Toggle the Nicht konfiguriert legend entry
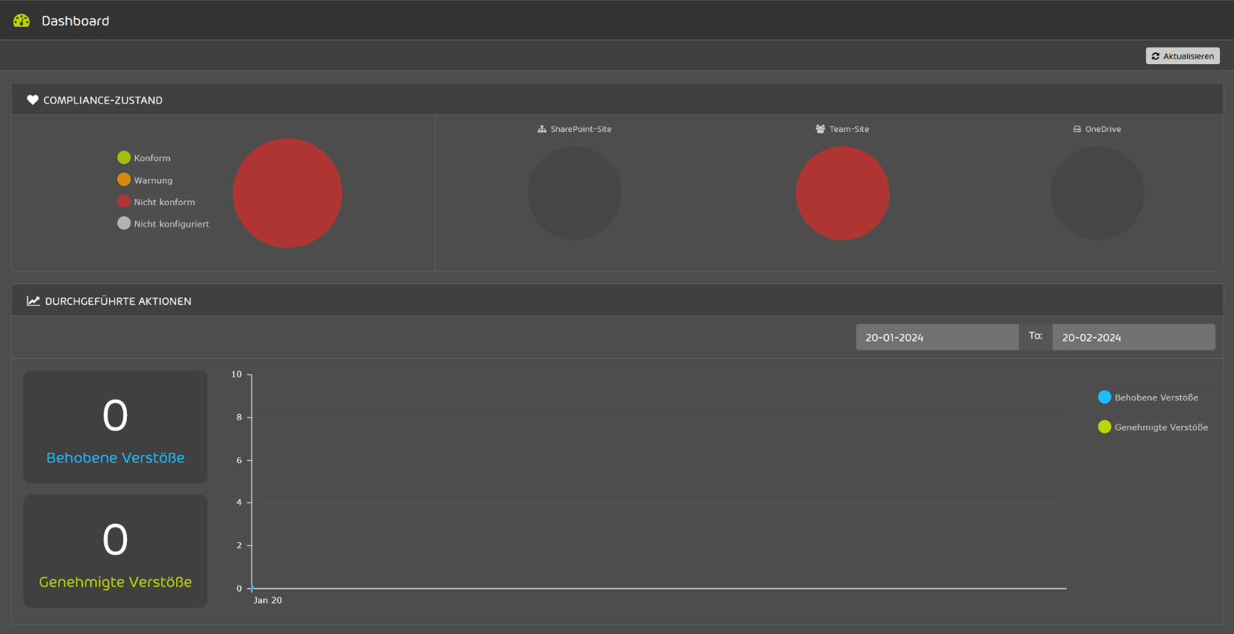The width and height of the screenshot is (1234, 634). [163, 223]
